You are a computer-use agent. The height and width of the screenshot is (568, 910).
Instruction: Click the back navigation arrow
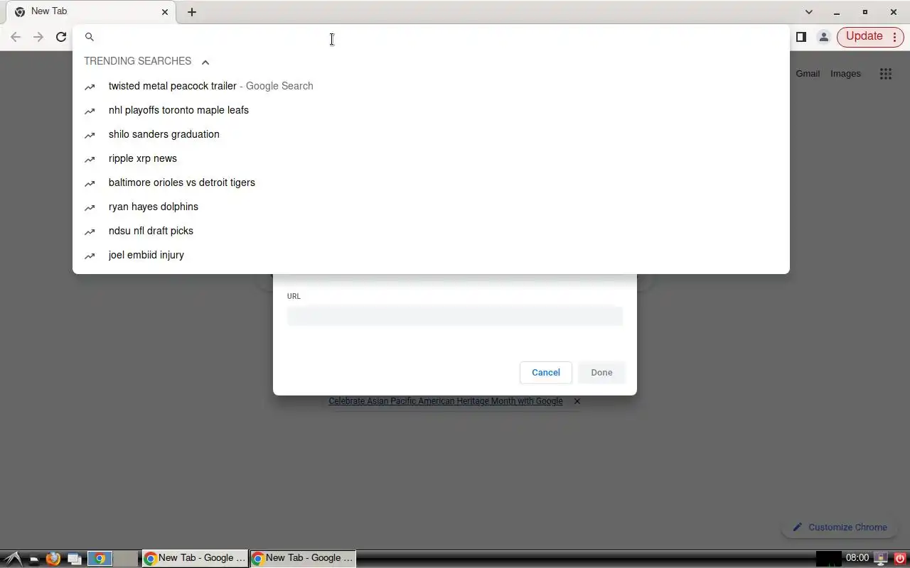click(16, 37)
